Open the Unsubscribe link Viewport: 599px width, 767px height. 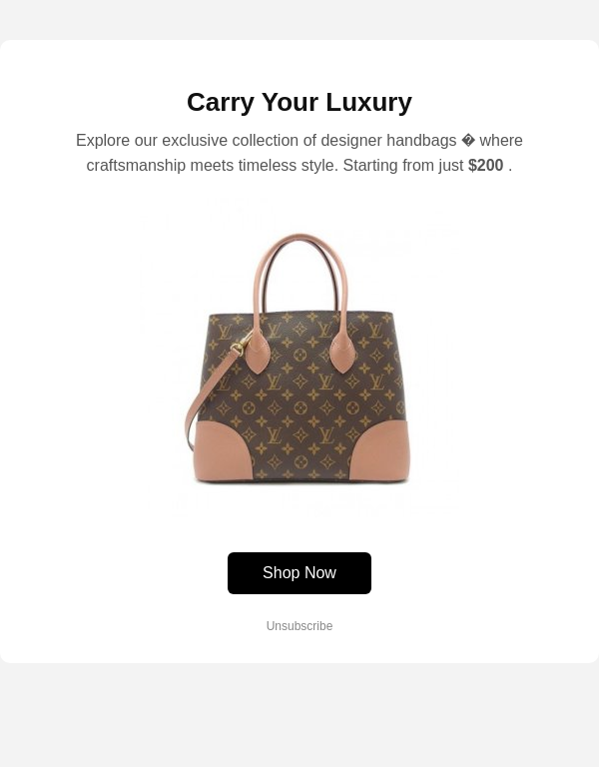click(299, 625)
